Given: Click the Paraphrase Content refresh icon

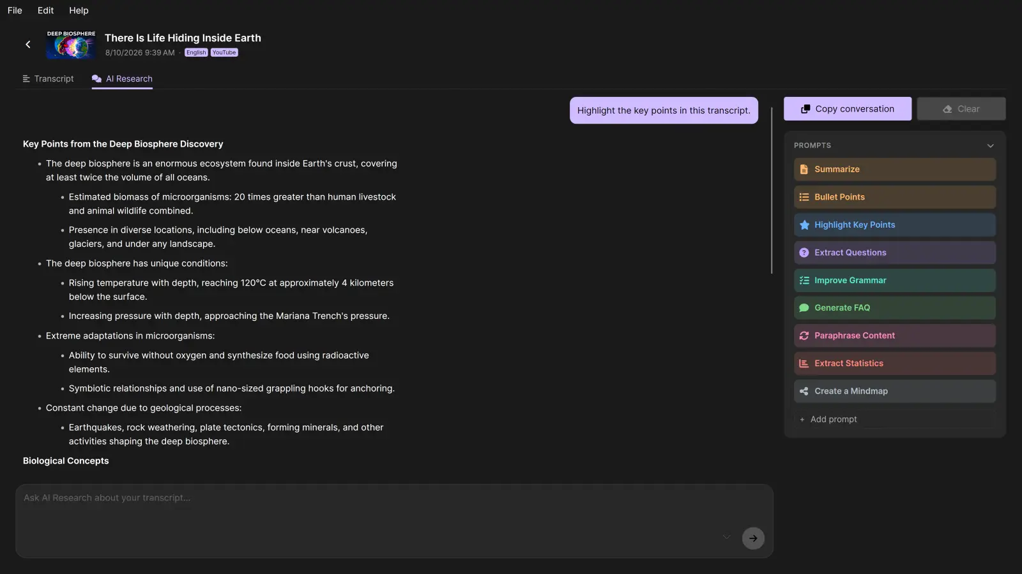Looking at the screenshot, I should tap(804, 335).
